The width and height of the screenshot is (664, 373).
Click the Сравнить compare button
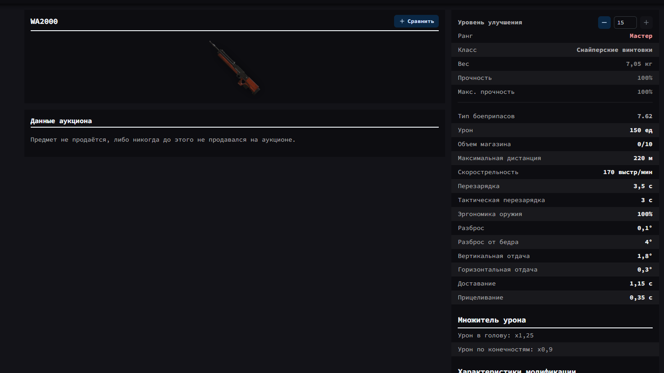pos(416,21)
